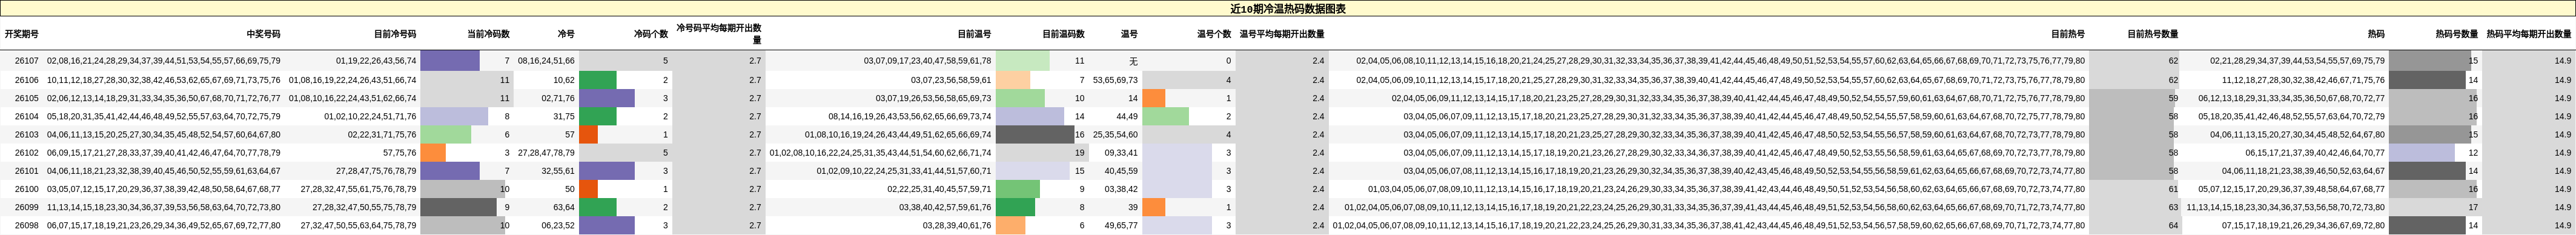Image resolution: width=2576 pixels, height=235 pixels.
Task: Select issue number 26104
Action: [27, 116]
